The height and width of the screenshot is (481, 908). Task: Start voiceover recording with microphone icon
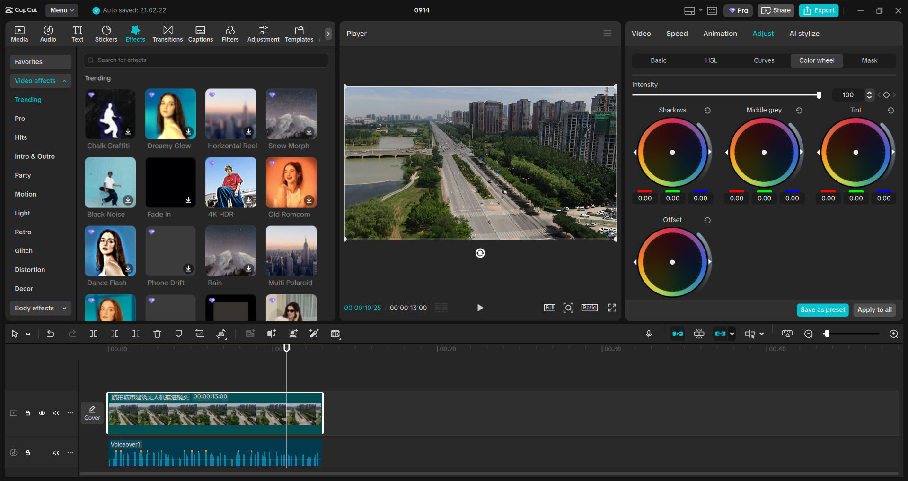pyautogui.click(x=649, y=334)
